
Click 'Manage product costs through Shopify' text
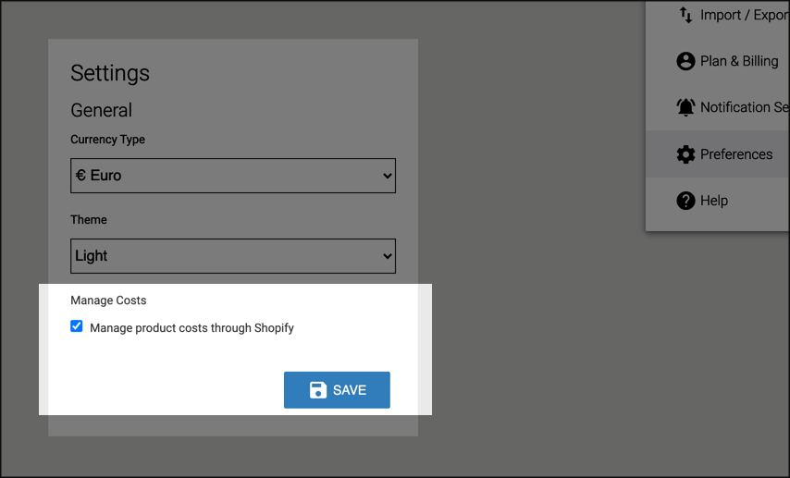192,328
